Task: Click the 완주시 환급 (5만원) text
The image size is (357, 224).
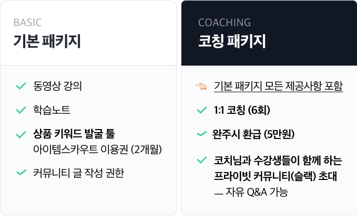Action: click(x=253, y=134)
